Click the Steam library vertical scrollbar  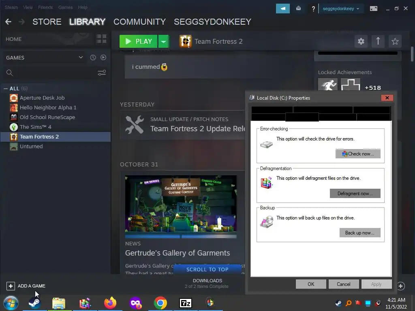tap(412, 54)
